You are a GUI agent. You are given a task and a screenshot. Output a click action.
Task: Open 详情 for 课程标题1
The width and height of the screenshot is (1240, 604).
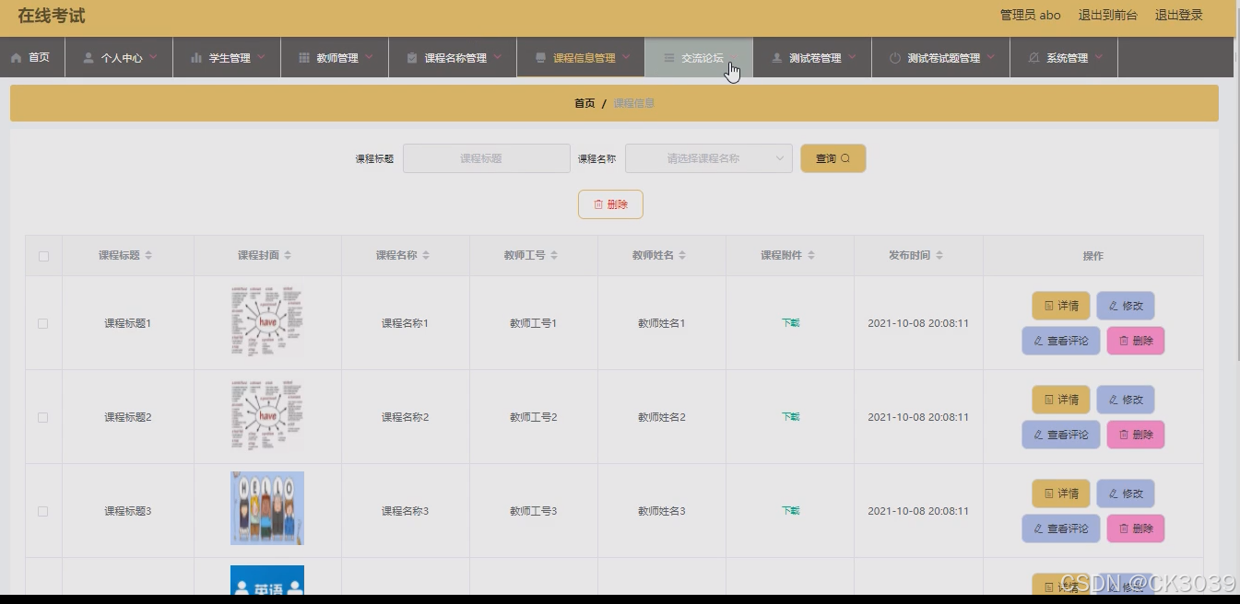(x=1061, y=306)
